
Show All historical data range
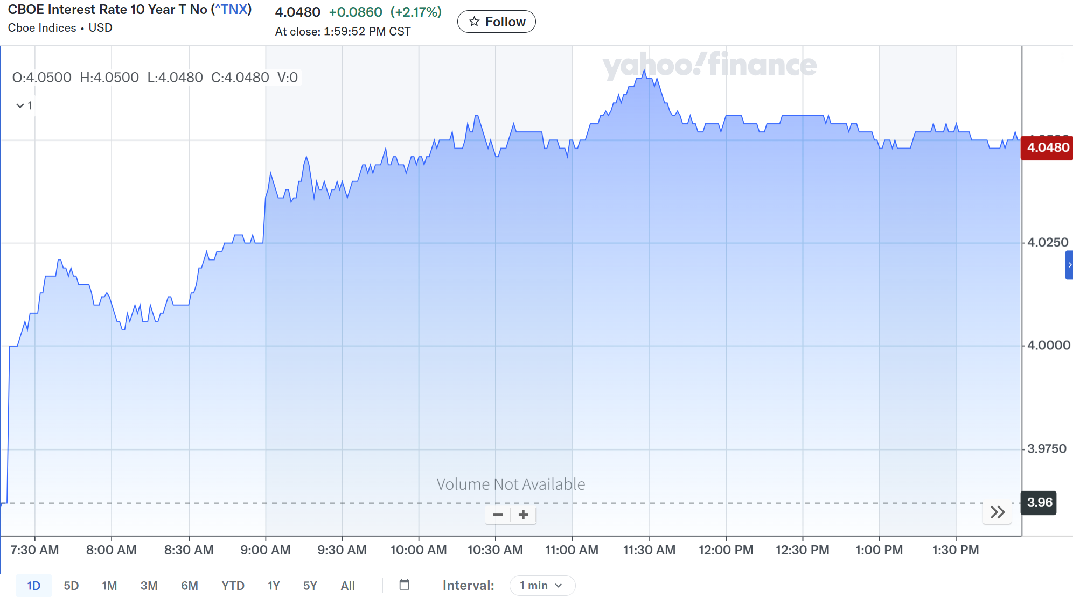tap(347, 586)
